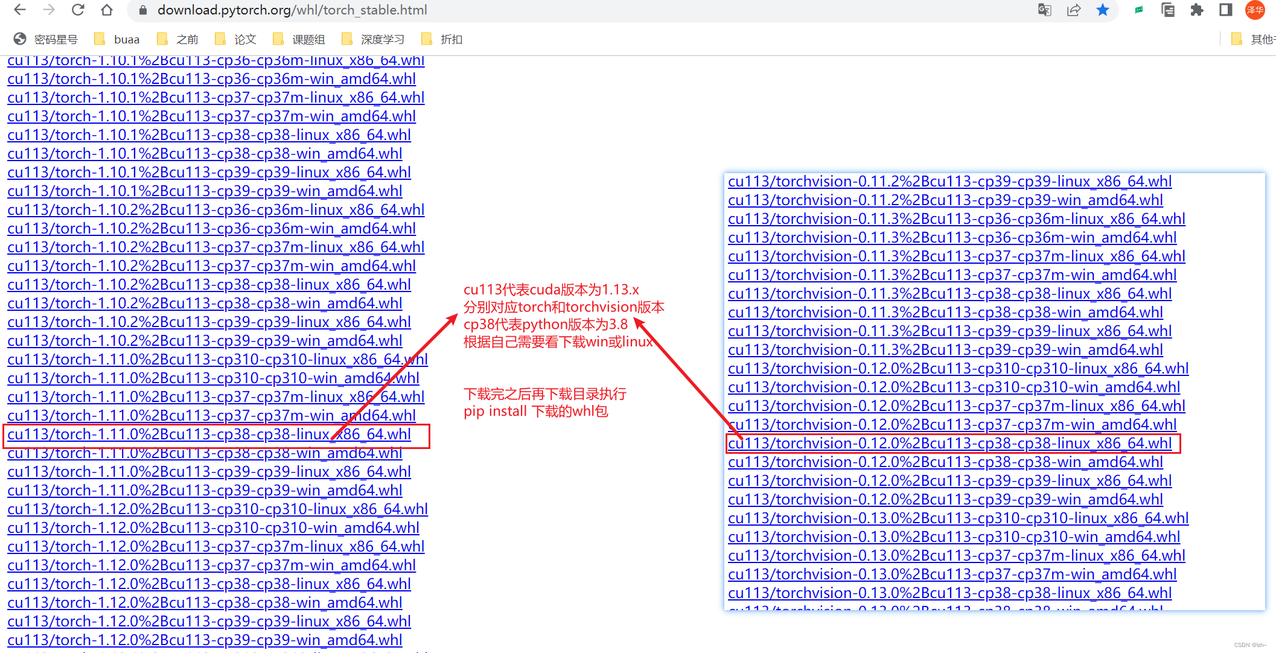
Task: Toggle the browser side panel
Action: pyautogui.click(x=1225, y=10)
